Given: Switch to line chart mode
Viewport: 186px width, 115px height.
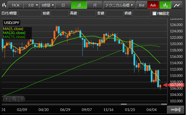Looking at the screenshot, I should point(177,5).
